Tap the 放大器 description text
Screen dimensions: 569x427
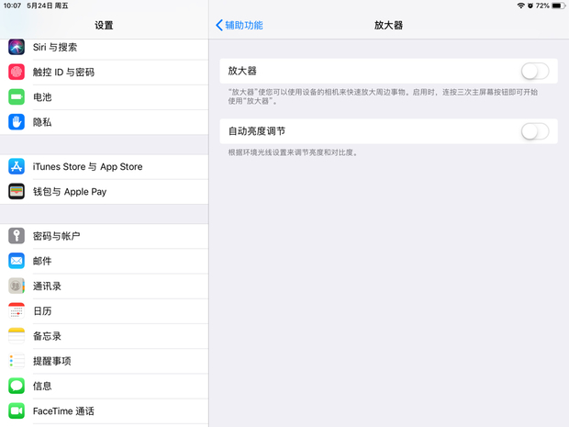pos(383,96)
